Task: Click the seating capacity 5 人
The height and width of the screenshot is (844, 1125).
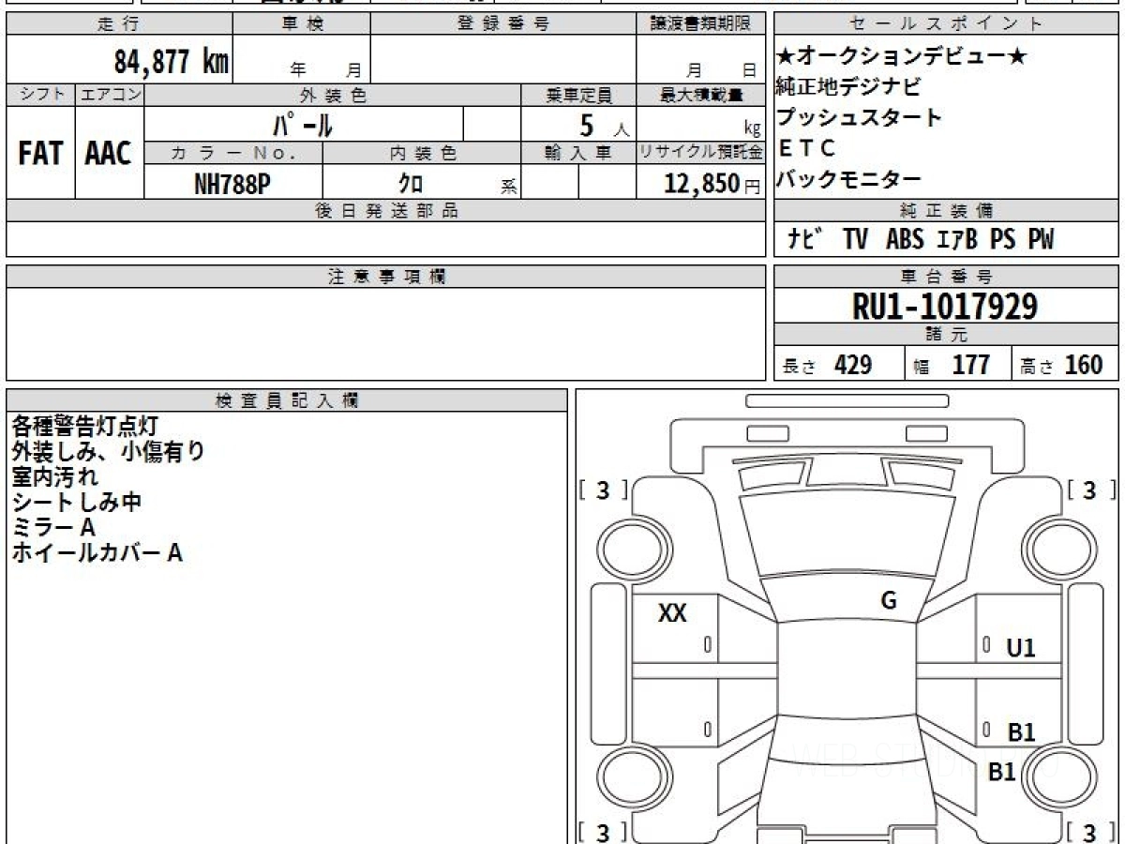Action: click(x=603, y=125)
